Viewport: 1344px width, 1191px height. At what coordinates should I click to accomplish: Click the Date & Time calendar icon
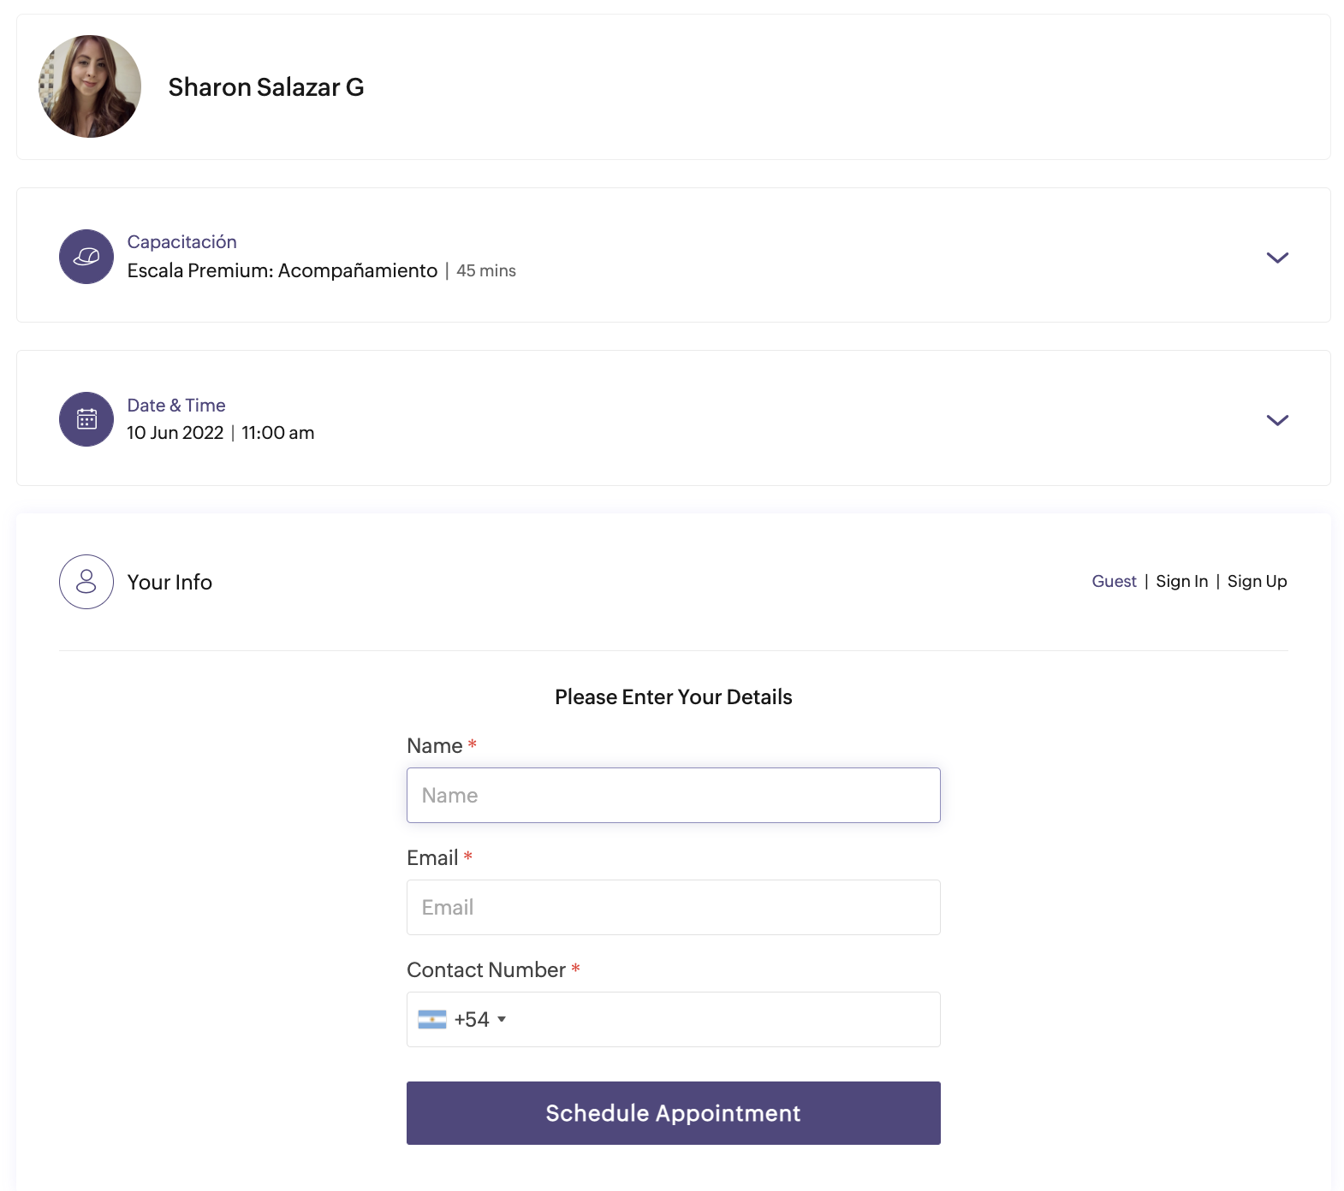(86, 419)
